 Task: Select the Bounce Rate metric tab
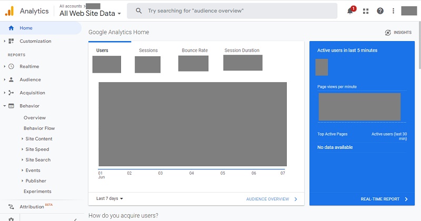coord(195,57)
